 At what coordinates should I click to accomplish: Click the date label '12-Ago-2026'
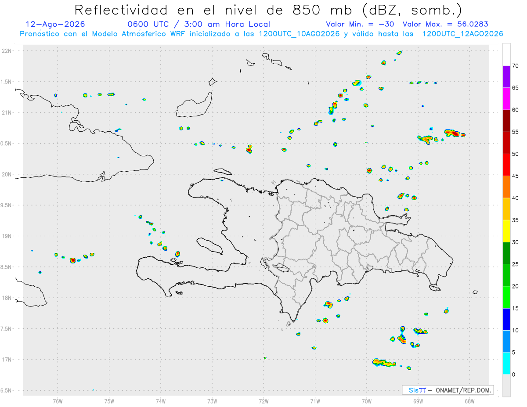pos(55,24)
